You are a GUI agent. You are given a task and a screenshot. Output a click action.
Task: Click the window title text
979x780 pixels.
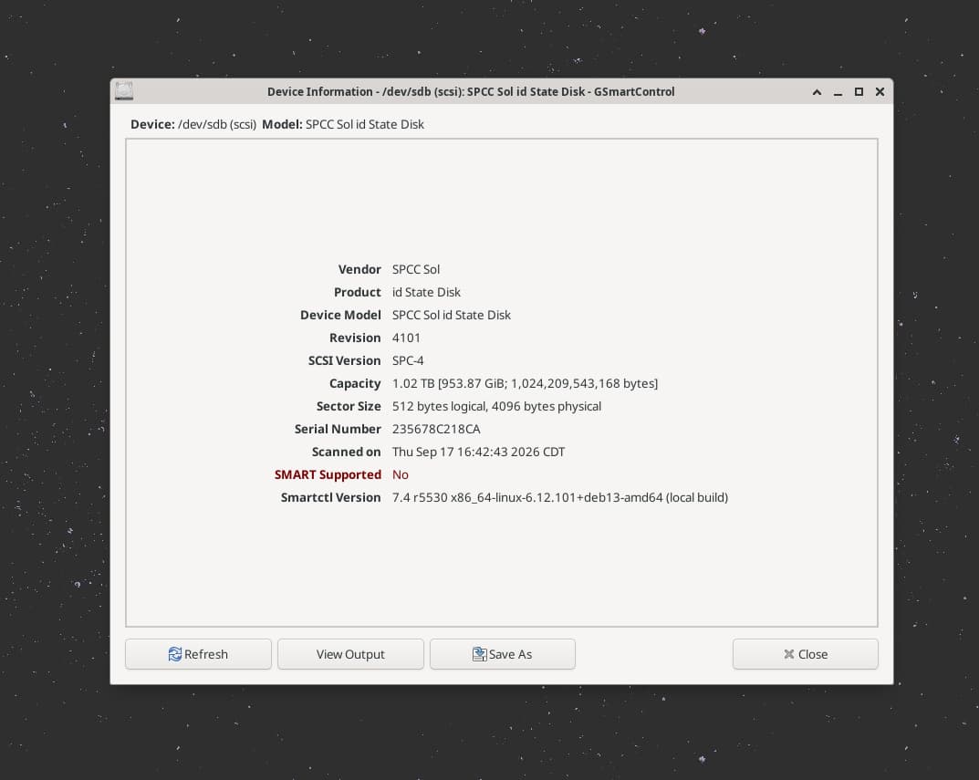coord(471,92)
